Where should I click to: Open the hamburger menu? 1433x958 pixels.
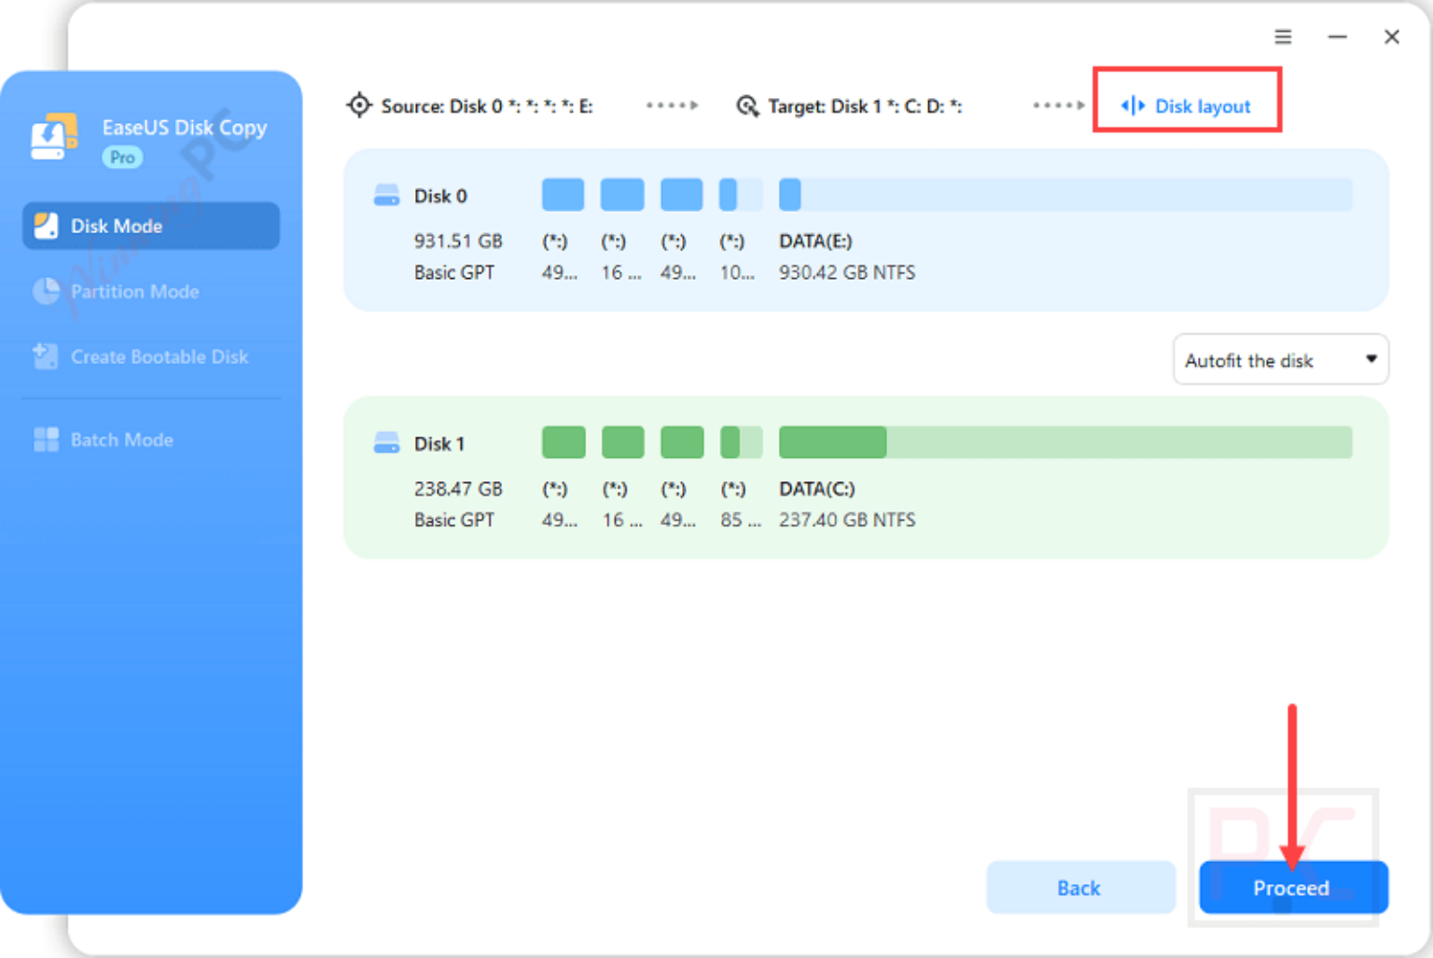click(1283, 36)
